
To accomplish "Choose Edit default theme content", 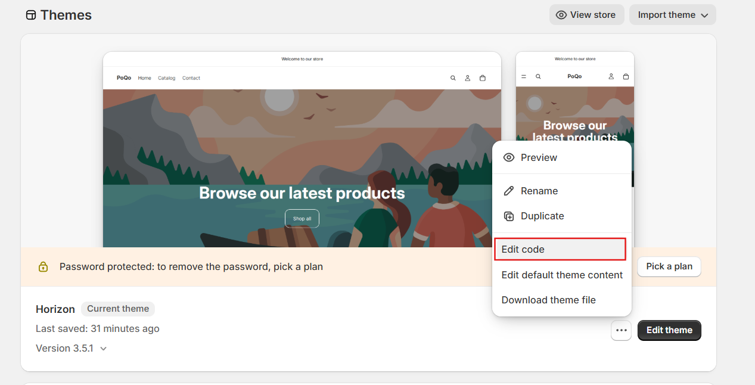I will click(562, 275).
